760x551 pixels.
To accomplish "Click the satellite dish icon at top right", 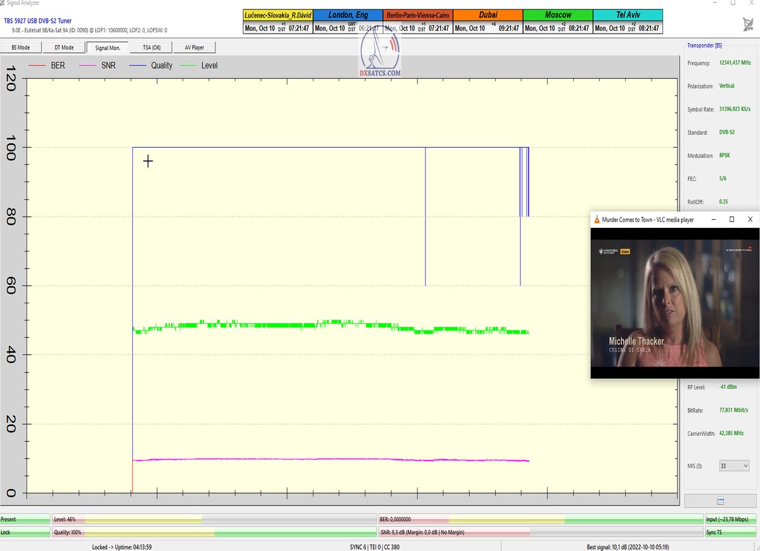I will (747, 25).
